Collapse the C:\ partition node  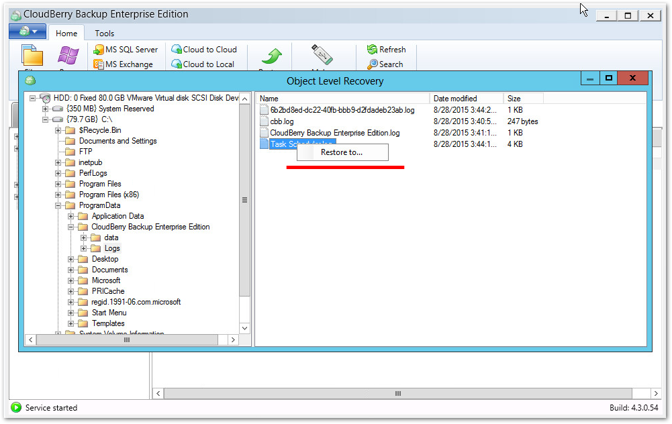45,119
